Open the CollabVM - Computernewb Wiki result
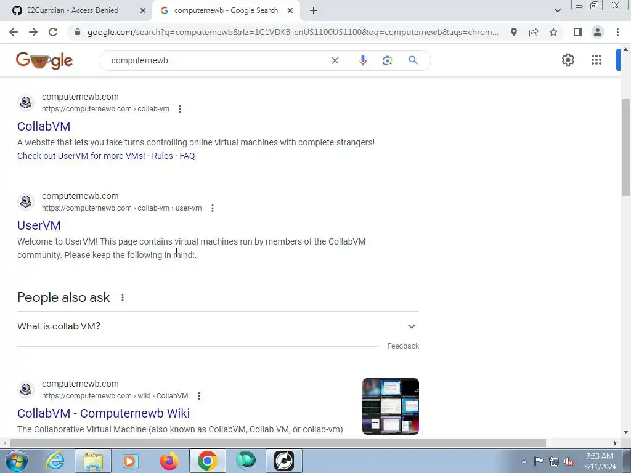This screenshot has height=473, width=631. tap(104, 413)
